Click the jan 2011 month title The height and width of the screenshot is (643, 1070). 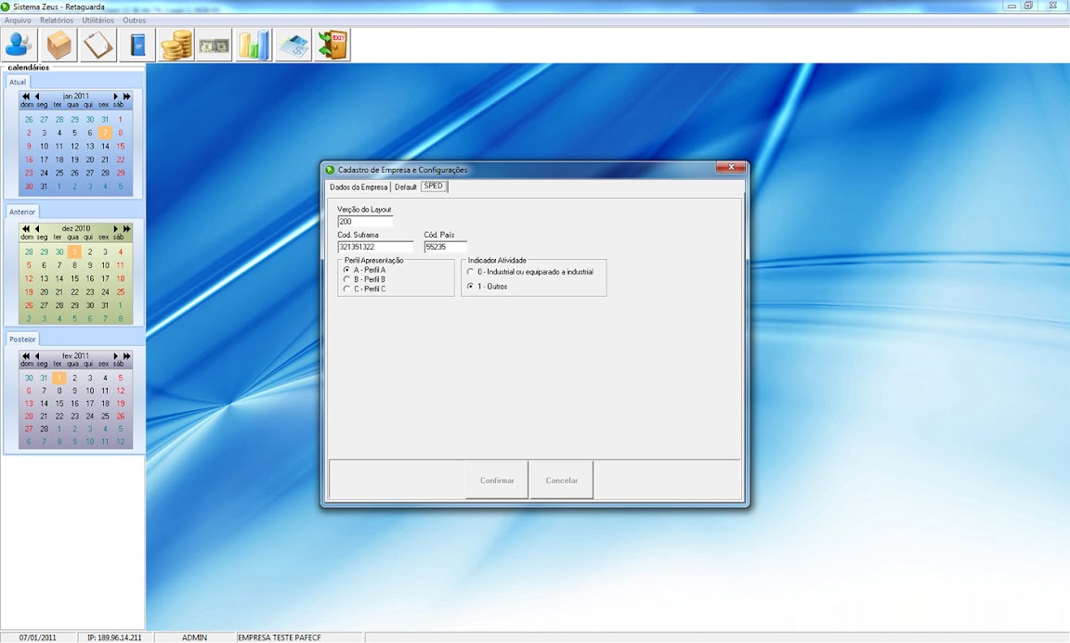(76, 96)
